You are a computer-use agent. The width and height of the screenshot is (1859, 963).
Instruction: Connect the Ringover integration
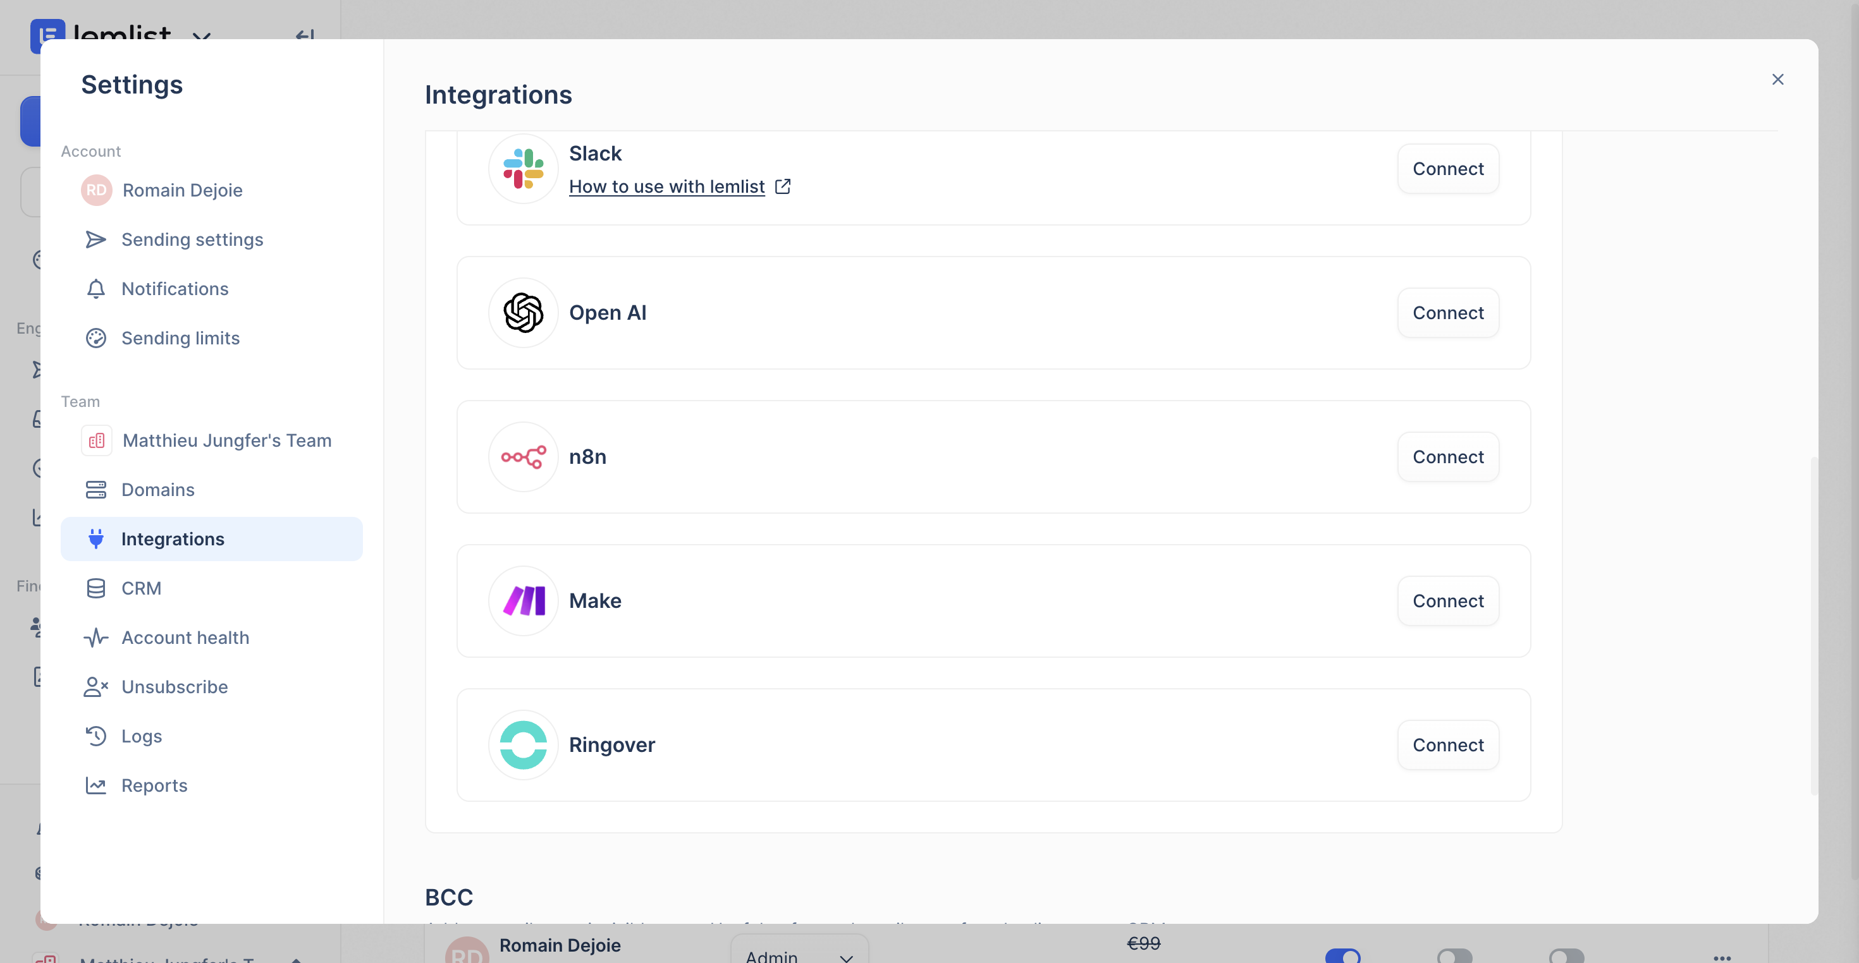[x=1447, y=744]
